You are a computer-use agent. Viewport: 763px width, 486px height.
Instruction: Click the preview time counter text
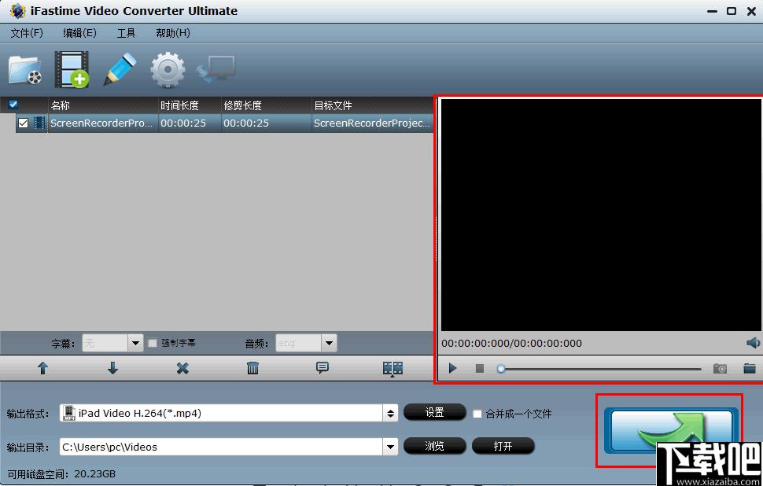click(511, 343)
